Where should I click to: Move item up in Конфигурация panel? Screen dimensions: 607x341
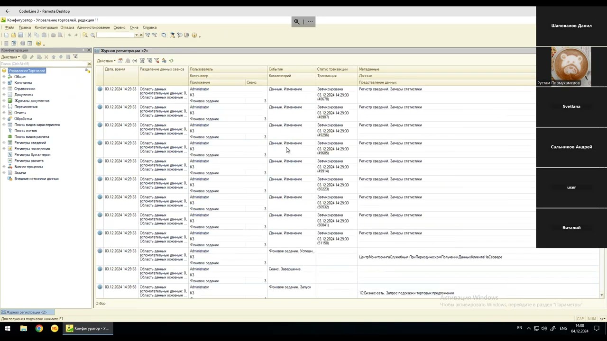point(54,57)
